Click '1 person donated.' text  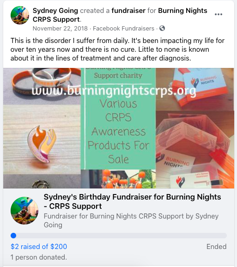[39, 257]
